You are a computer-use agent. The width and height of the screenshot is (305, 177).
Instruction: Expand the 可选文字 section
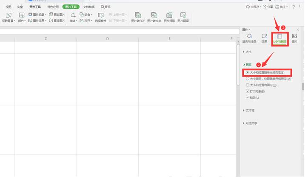tap(250, 123)
